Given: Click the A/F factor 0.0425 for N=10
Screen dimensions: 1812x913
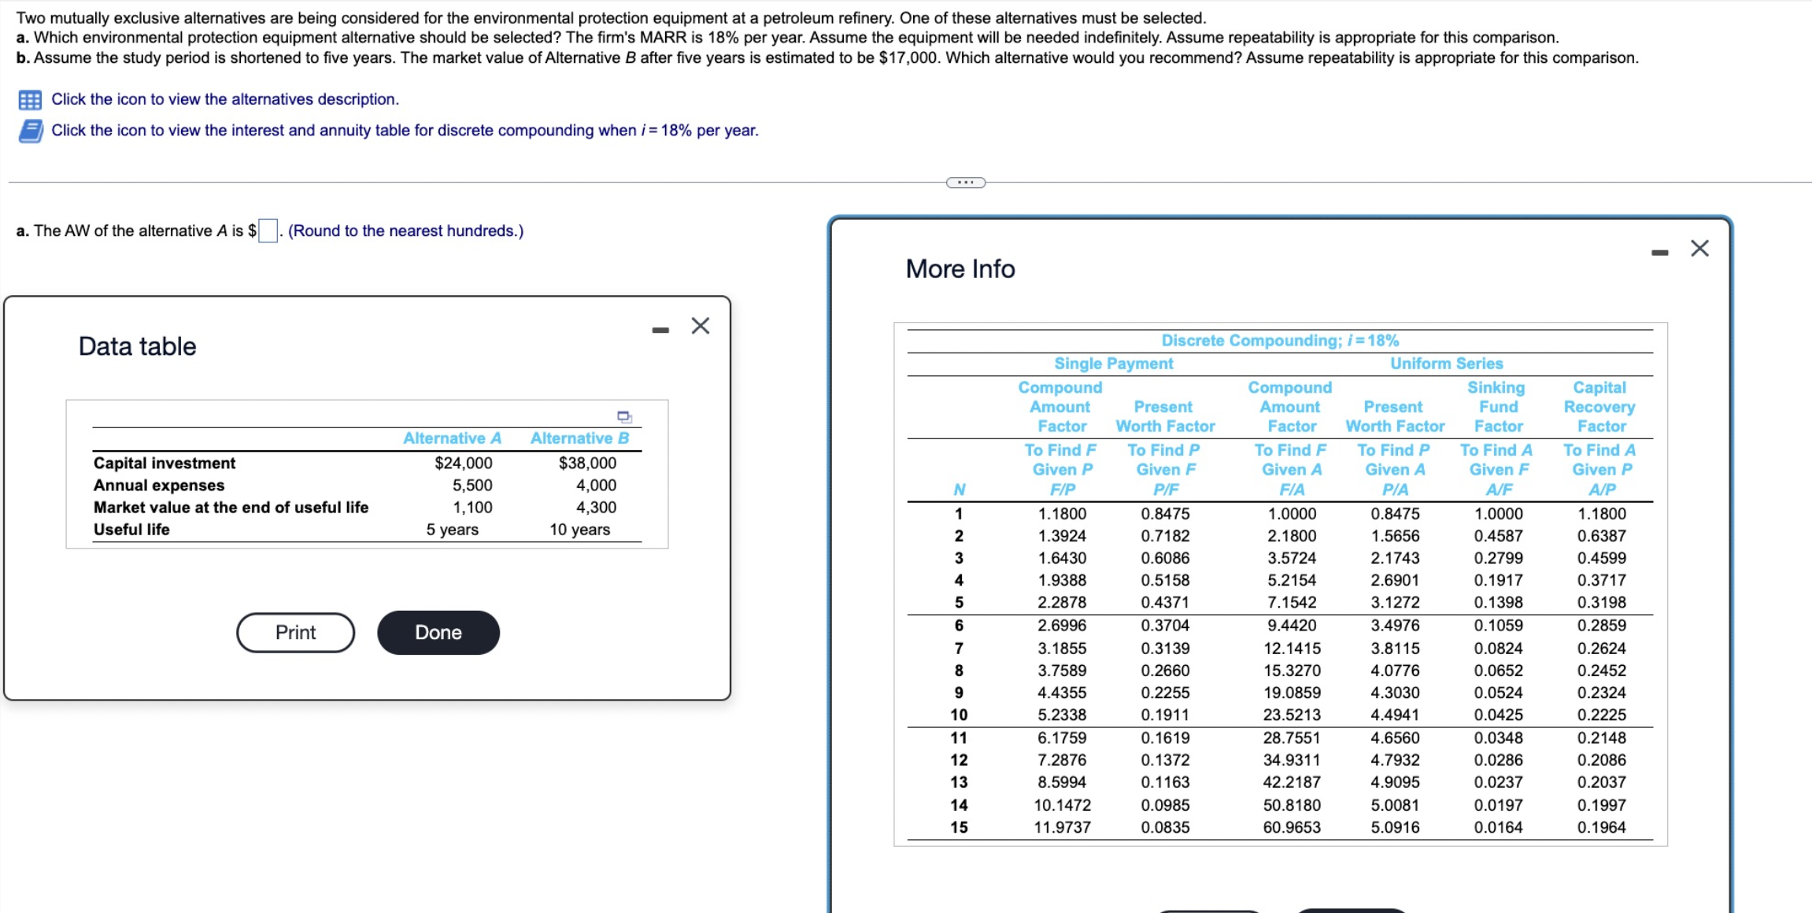Looking at the screenshot, I should [1498, 715].
